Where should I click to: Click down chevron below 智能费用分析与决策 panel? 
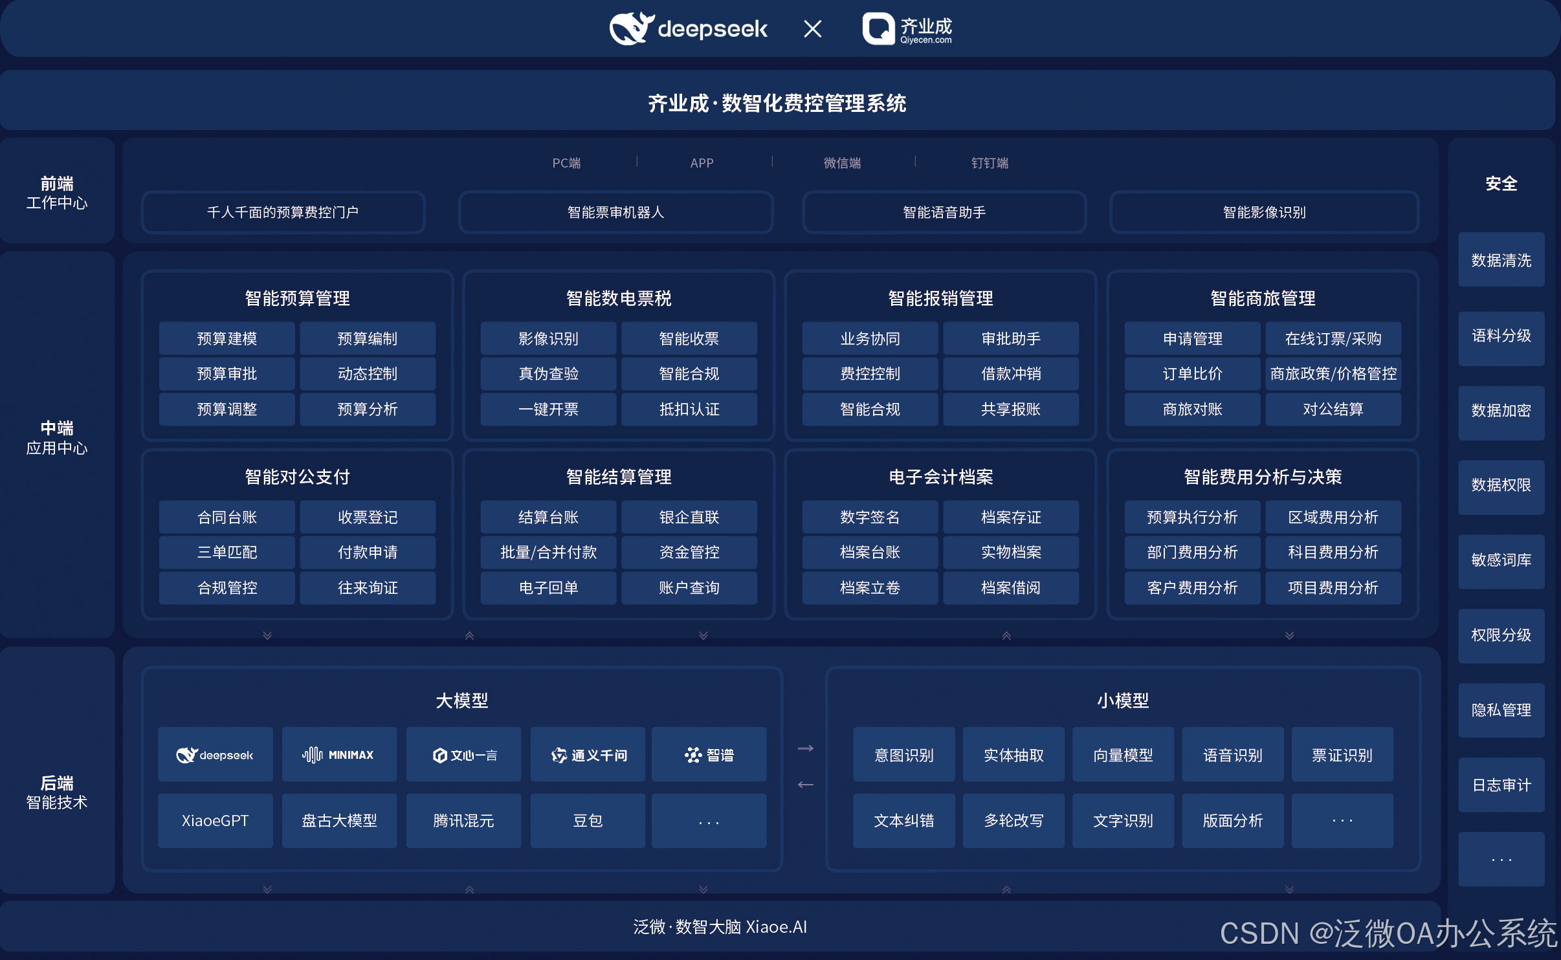point(1289,636)
